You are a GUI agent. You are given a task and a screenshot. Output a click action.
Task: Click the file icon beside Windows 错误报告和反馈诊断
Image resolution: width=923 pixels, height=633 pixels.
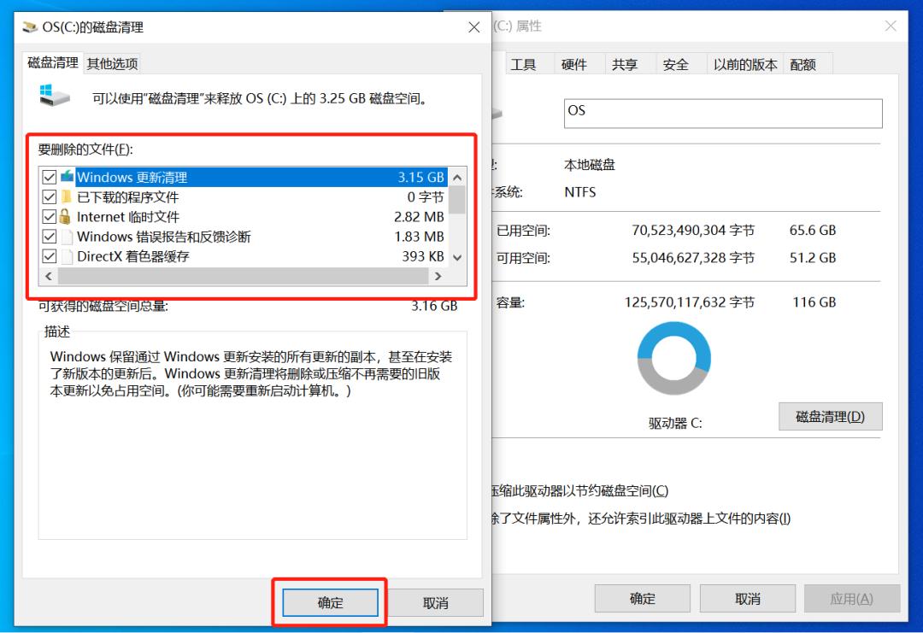[x=68, y=236]
